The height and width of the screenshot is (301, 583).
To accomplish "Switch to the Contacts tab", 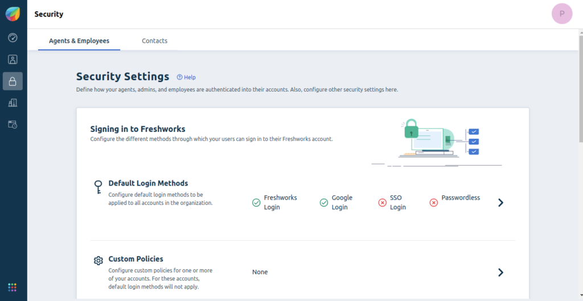I will [x=155, y=41].
